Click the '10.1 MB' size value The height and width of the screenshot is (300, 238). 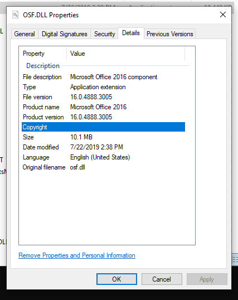pyautogui.click(x=81, y=137)
